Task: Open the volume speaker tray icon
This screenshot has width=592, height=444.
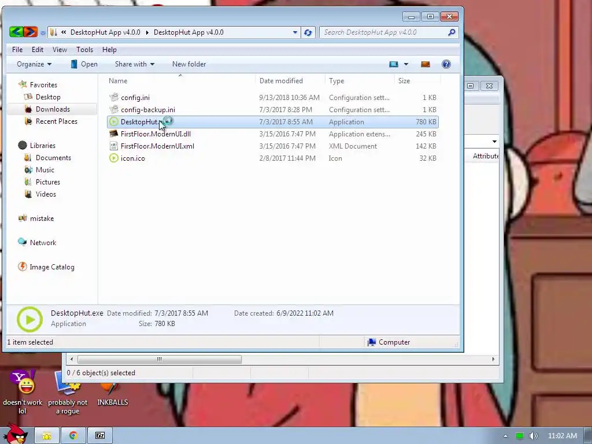Action: coord(533,436)
